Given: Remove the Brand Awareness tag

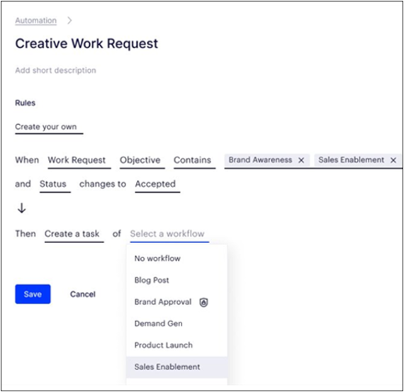Looking at the screenshot, I should [x=301, y=160].
